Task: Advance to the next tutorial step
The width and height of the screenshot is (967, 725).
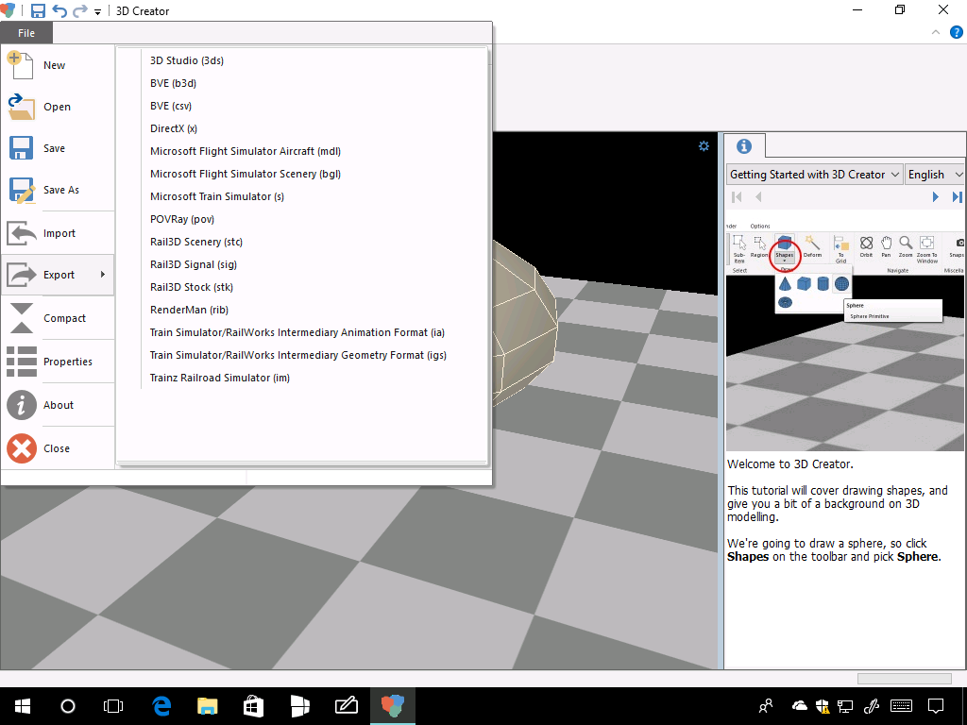Action: (x=936, y=196)
